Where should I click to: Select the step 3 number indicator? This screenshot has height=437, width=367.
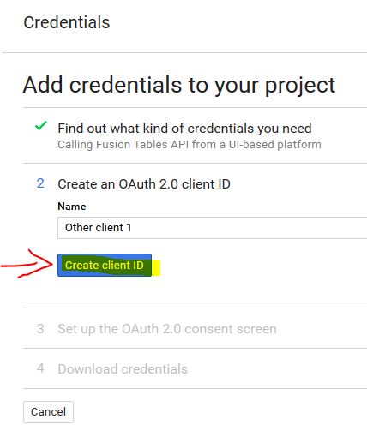(40, 329)
